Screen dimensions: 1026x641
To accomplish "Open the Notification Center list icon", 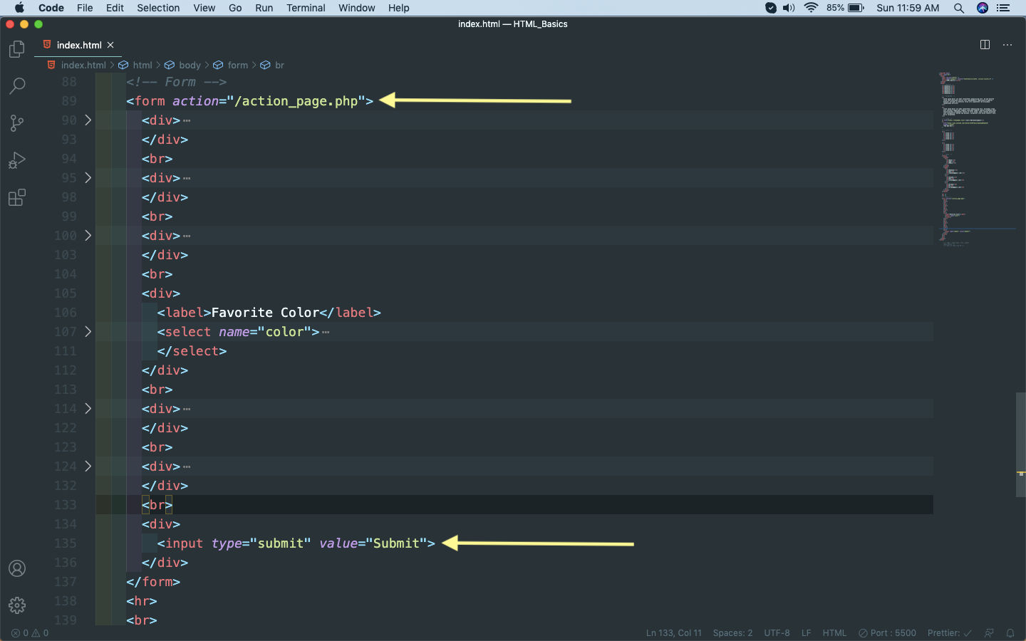I will coord(1004,8).
